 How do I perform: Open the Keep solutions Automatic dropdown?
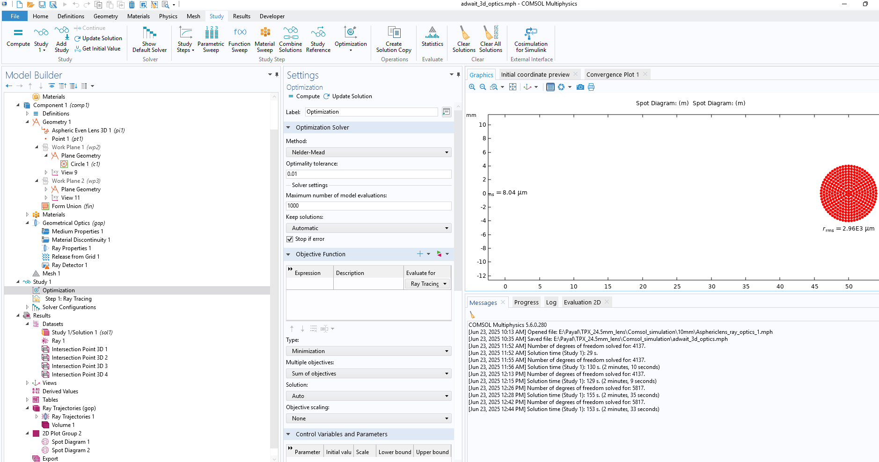[x=368, y=228]
